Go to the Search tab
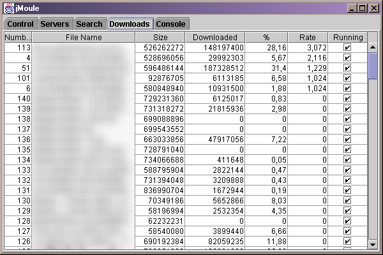 pos(89,24)
